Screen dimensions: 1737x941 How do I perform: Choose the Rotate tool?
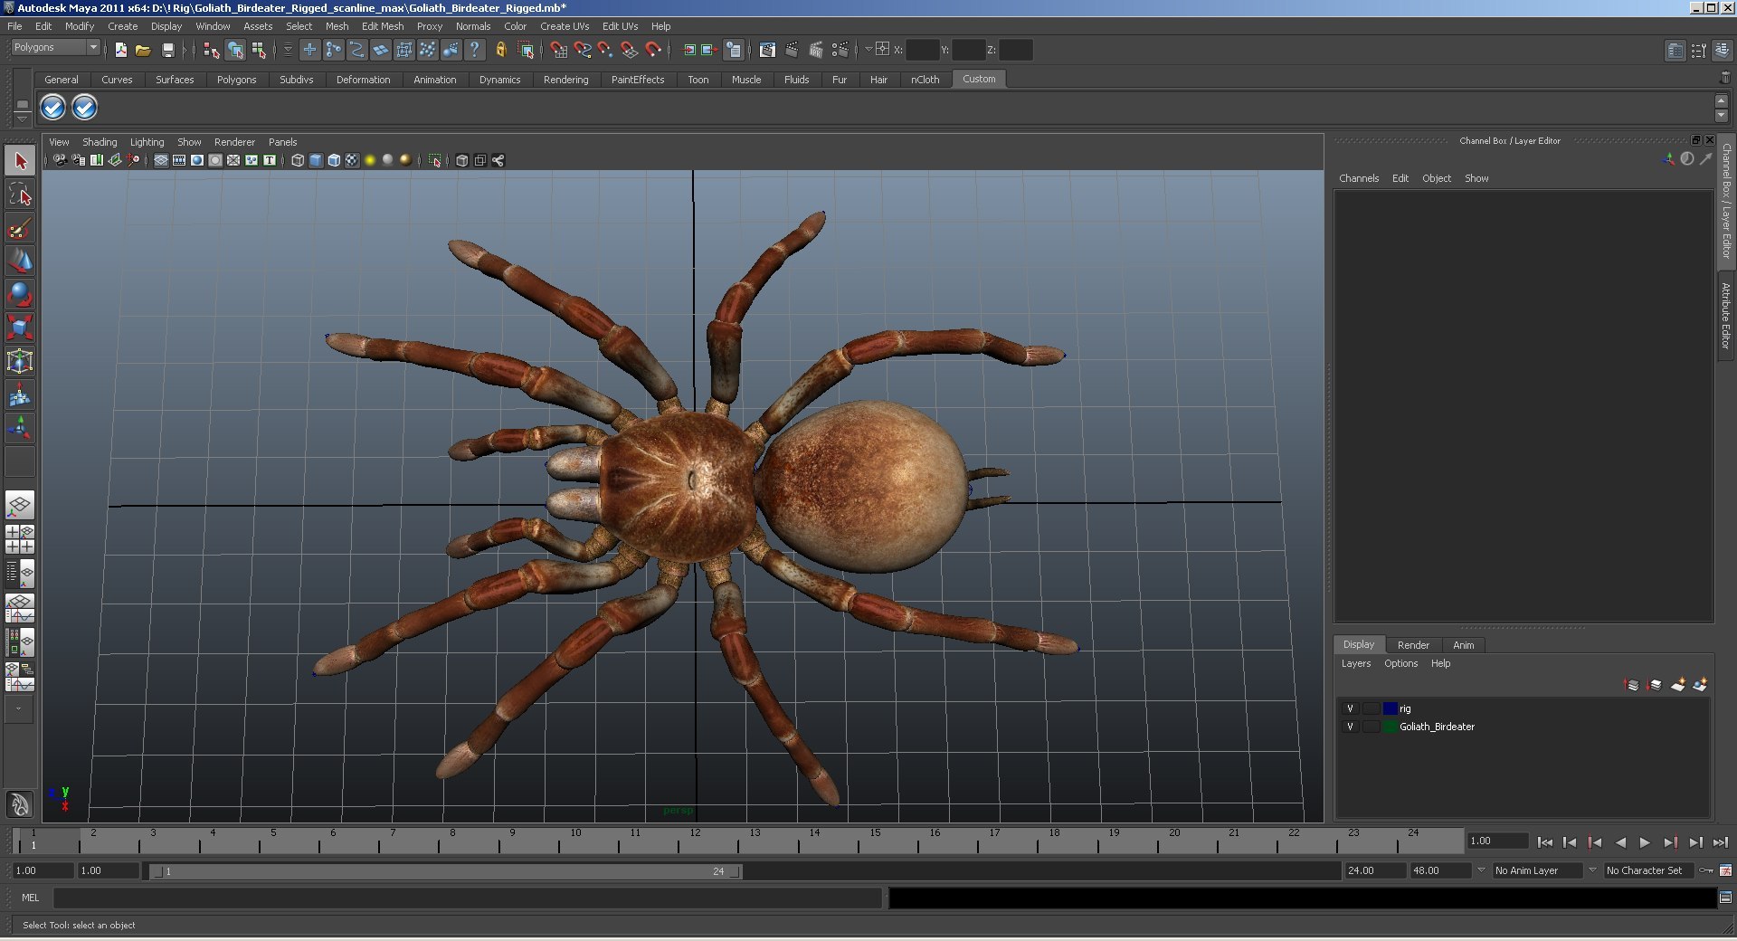20,295
